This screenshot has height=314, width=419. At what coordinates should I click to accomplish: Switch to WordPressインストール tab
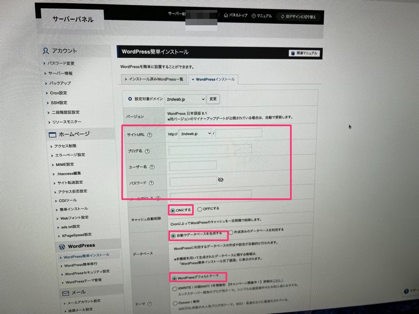click(213, 80)
